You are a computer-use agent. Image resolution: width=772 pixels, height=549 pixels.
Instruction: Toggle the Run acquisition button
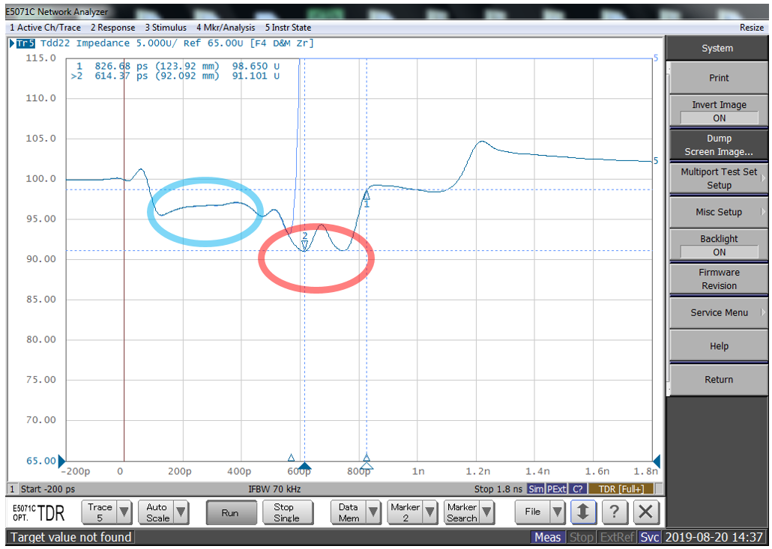(229, 512)
